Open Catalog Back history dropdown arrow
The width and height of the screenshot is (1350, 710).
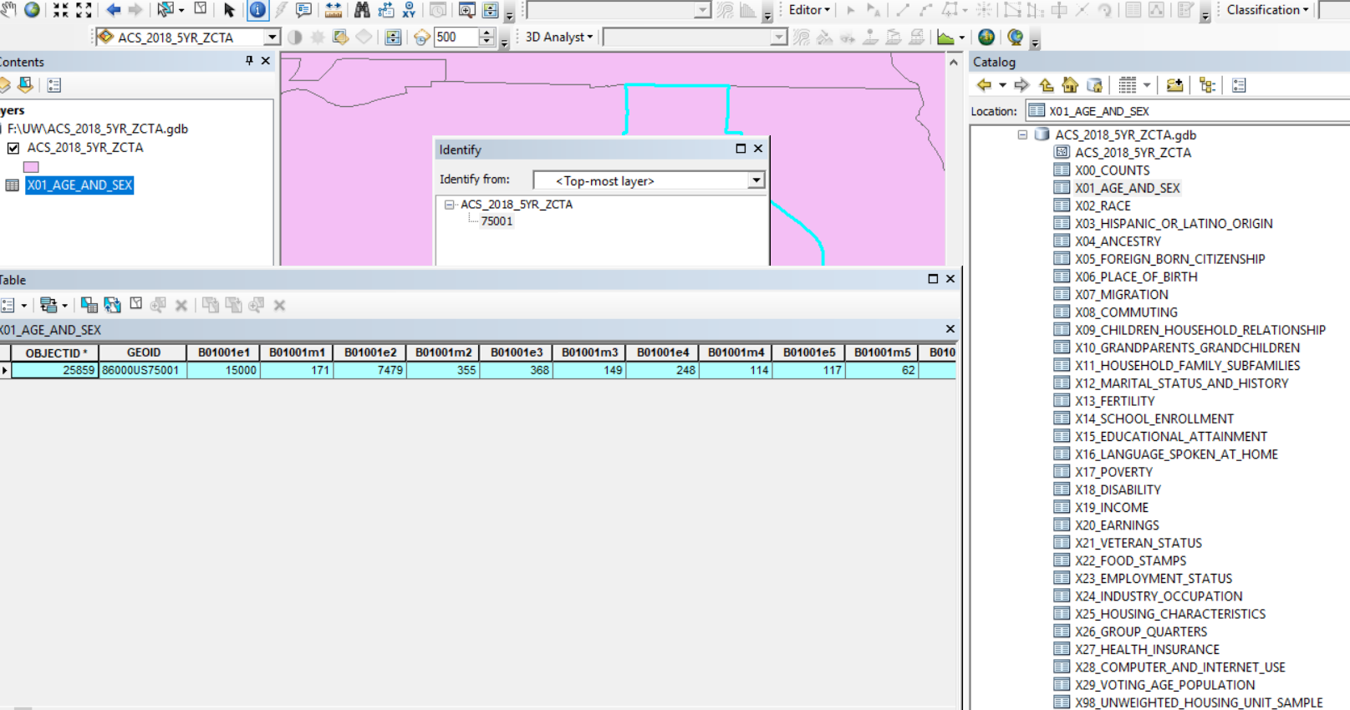1002,84
